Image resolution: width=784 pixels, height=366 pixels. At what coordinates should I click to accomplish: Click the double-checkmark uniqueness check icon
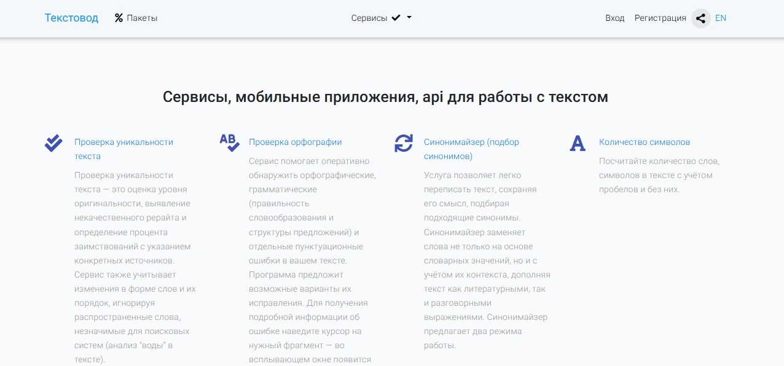coord(53,144)
